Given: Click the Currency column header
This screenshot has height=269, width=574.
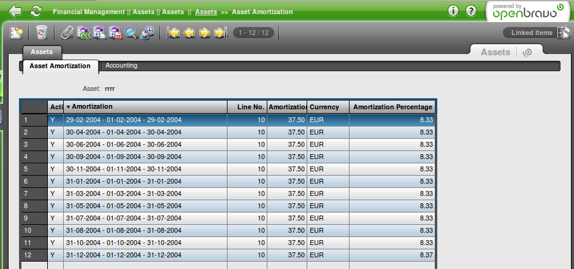Looking at the screenshot, I should (328, 107).
